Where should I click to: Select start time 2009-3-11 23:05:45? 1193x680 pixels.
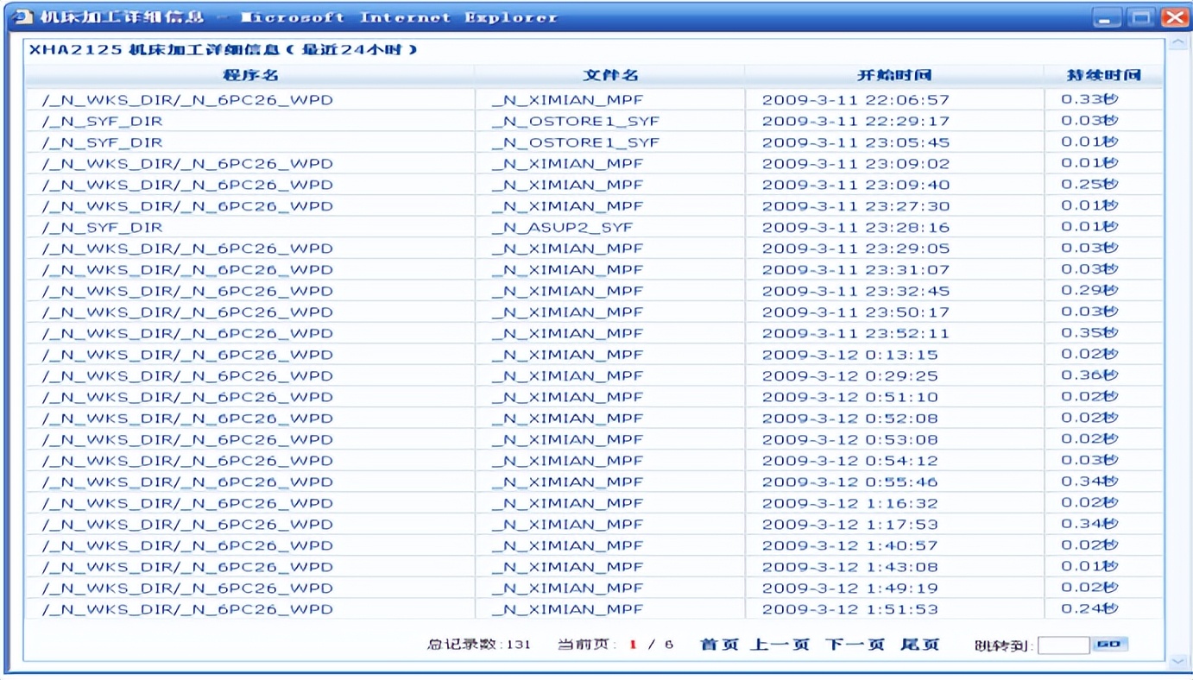855,142
